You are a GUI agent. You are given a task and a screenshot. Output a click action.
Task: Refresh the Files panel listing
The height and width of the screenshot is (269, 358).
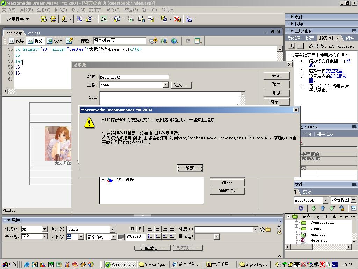click(301, 208)
